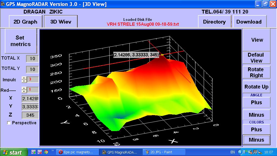Decrease colors with COLORS Minus
Viewport: 277px width, 156px height.
coord(256,140)
